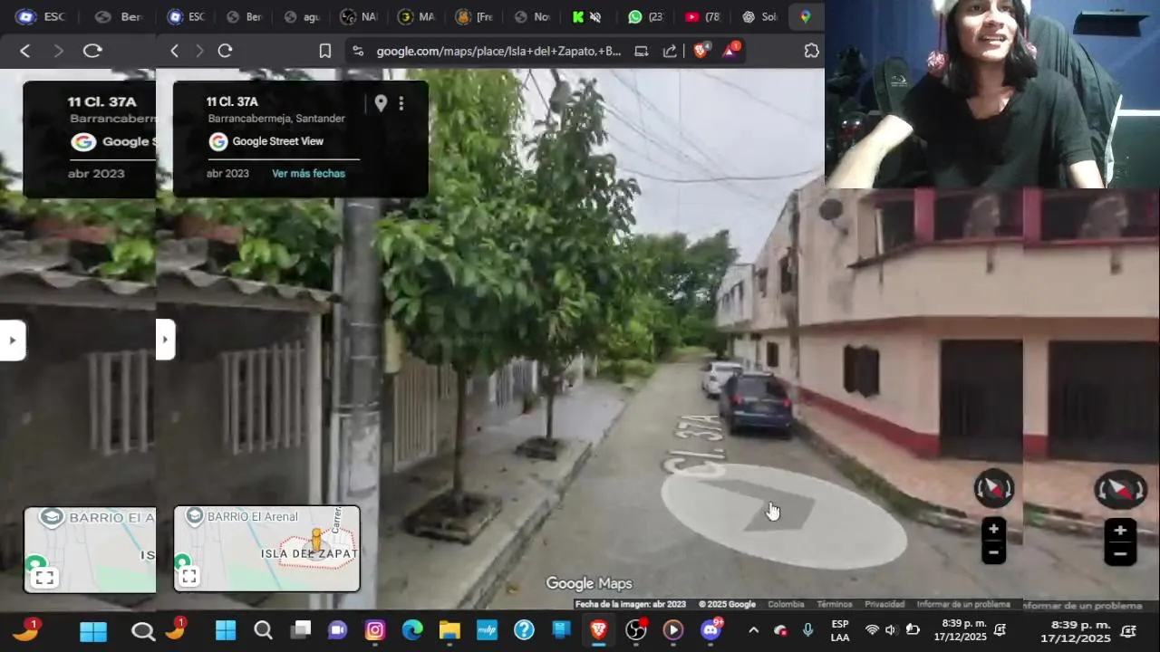
Task: Click the 'Google Street View' attribution label
Action: pyautogui.click(x=277, y=141)
